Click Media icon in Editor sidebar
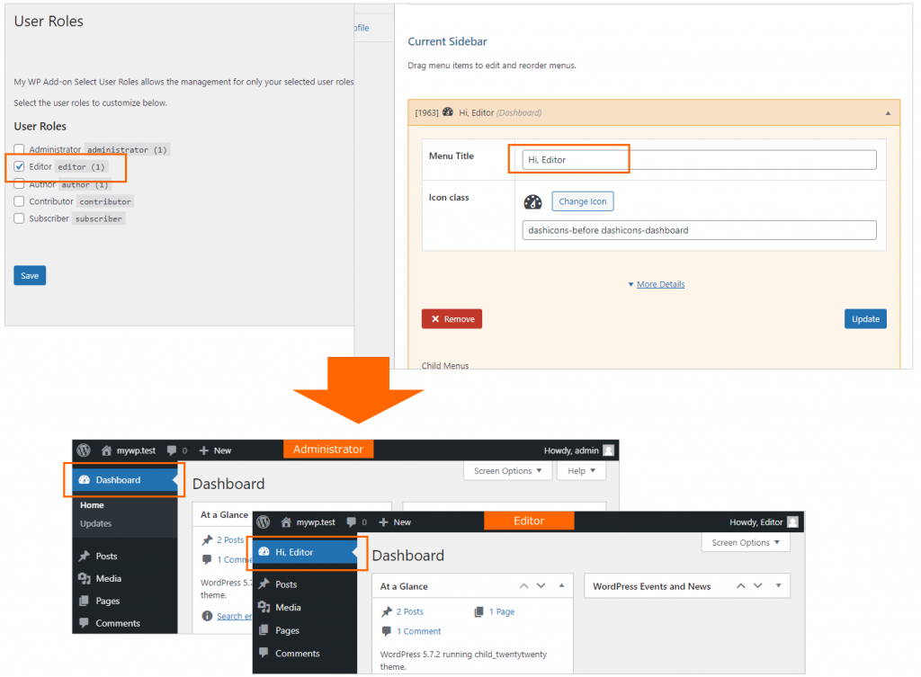This screenshot has height=677, width=921. pos(264,607)
